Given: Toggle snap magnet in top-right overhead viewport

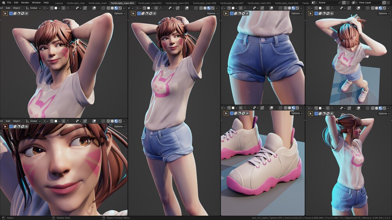Looking at the screenshot, I should point(316,8).
